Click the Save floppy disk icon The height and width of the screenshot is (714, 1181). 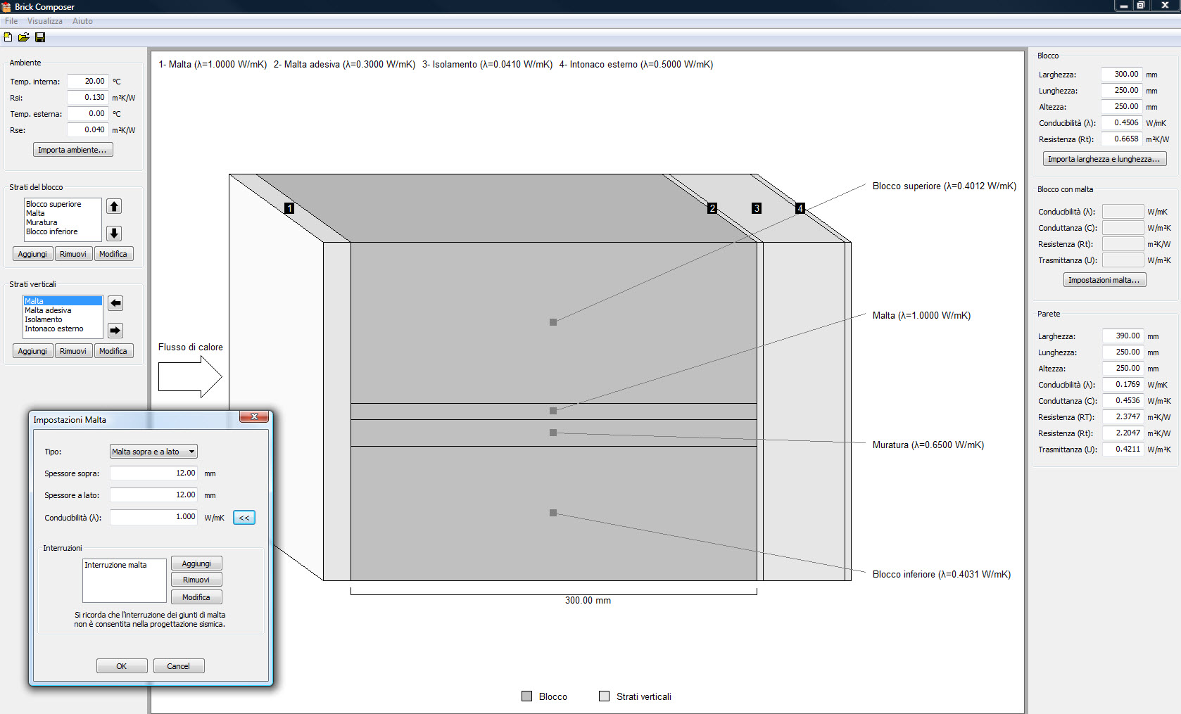(40, 37)
